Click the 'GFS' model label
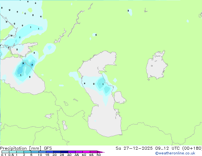Image resolution: width=202 pixels, height=156 pixels. [x=48, y=148]
